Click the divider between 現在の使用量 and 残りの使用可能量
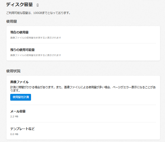Viewport: 165px width, 142px height. pyautogui.click(x=83, y=43)
